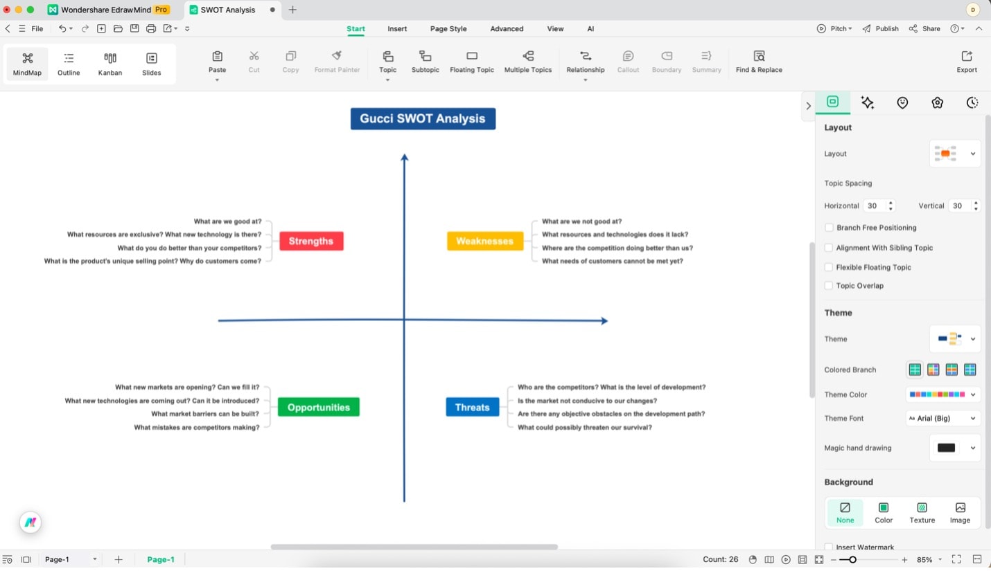
Task: Add a Floating Topic
Action: point(472,62)
